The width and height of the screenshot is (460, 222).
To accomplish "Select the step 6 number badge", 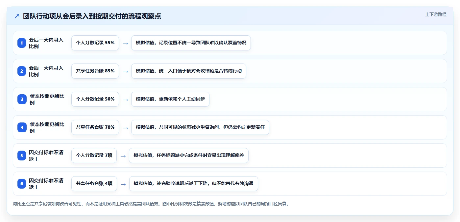I will [x=22, y=184].
